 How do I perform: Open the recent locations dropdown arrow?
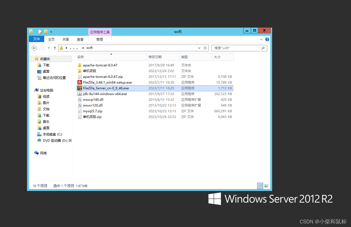pos(49,48)
